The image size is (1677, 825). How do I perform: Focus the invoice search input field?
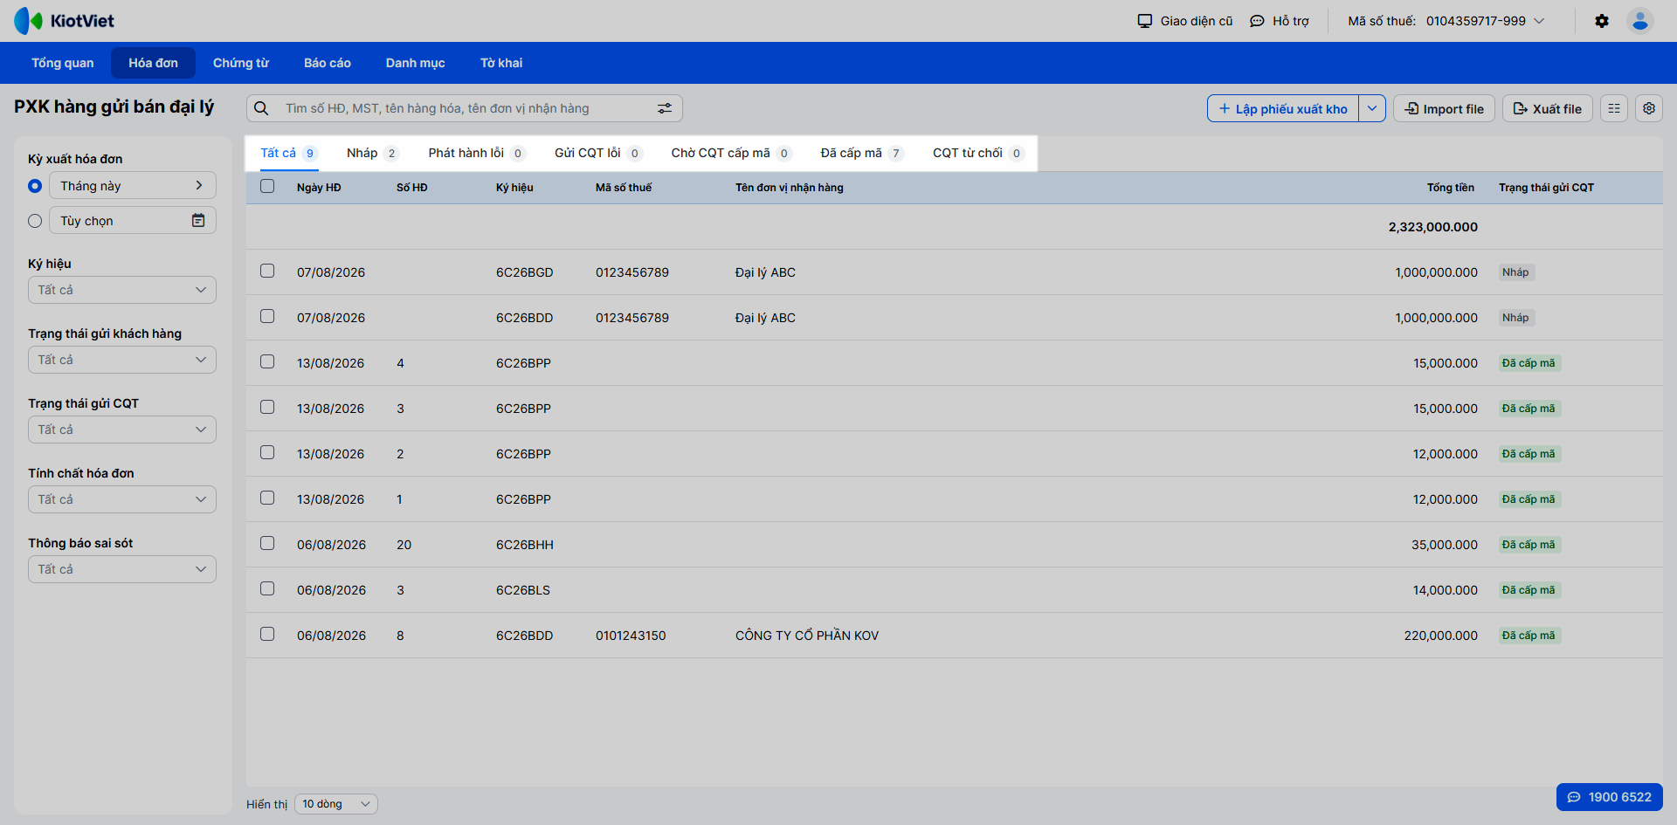coord(465,108)
